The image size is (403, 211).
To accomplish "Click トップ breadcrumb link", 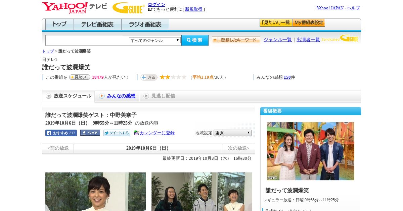I will point(48,51).
